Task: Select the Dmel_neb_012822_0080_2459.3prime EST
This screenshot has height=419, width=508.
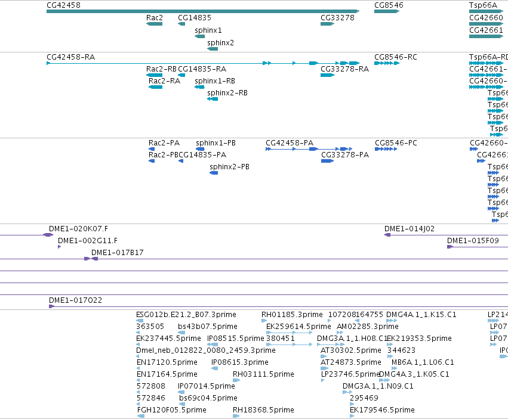Action: pyautogui.click(x=138, y=356)
